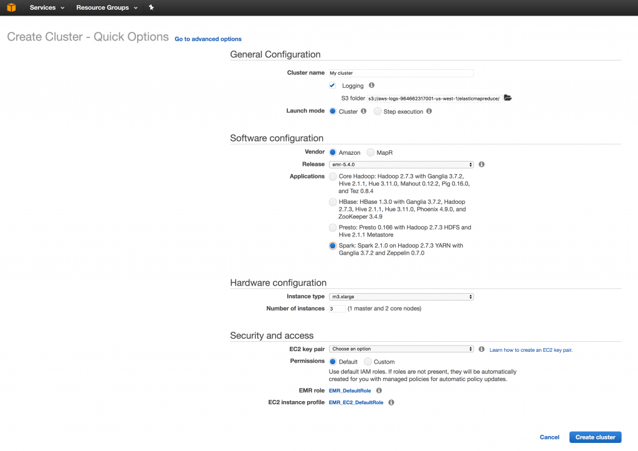Select Step execution launch mode
Image resolution: width=638 pixels, height=451 pixels.
pyautogui.click(x=378, y=111)
